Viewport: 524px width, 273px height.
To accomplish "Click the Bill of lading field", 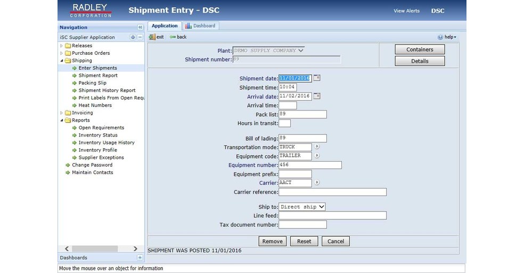I will (302, 138).
